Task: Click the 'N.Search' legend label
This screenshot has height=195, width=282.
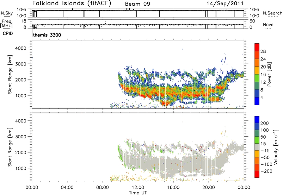Action: 272,13
